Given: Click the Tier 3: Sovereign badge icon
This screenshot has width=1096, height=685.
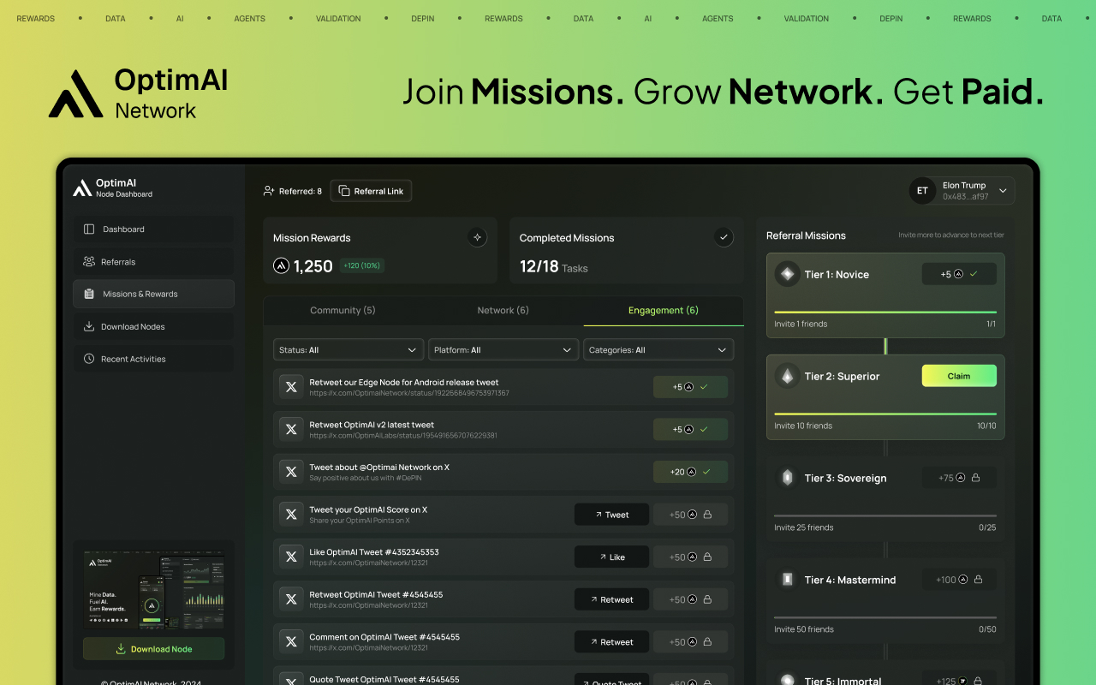Looking at the screenshot, I should click(x=787, y=478).
